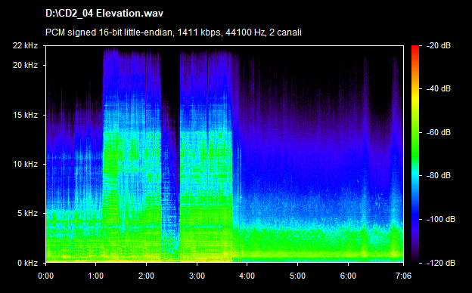
Task: Click the '20 kHz' frequency axis label
Action: coord(25,65)
